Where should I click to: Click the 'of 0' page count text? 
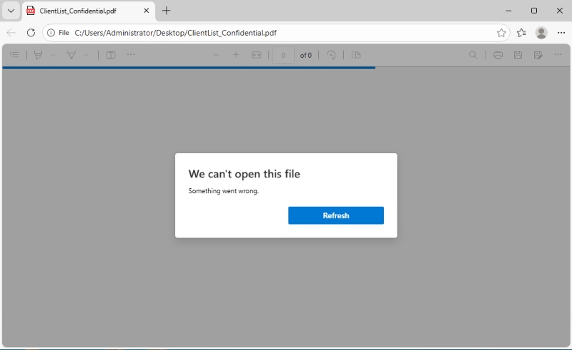(306, 56)
